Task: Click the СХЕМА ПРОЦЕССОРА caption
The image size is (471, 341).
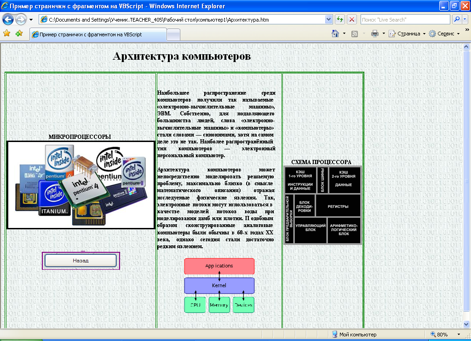Action: pos(321,162)
